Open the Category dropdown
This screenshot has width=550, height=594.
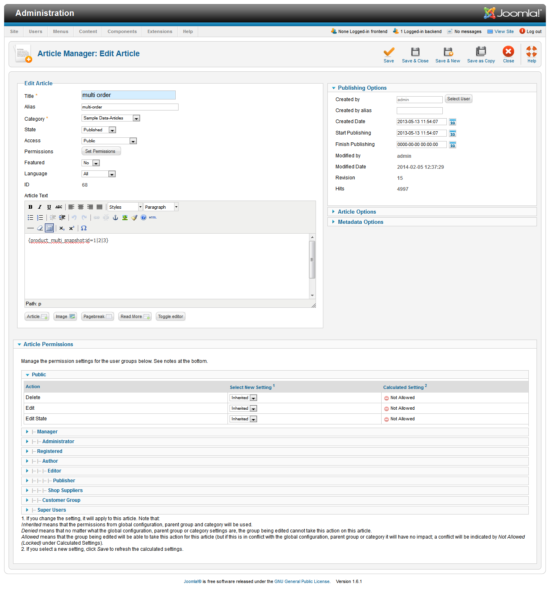coord(111,118)
